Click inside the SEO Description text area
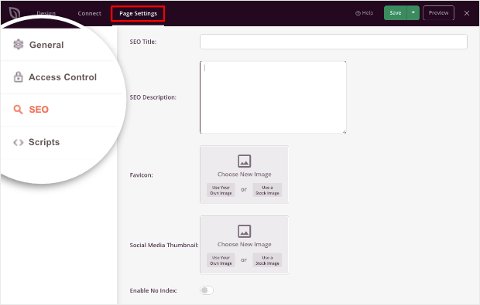480x305 pixels. pos(273,97)
